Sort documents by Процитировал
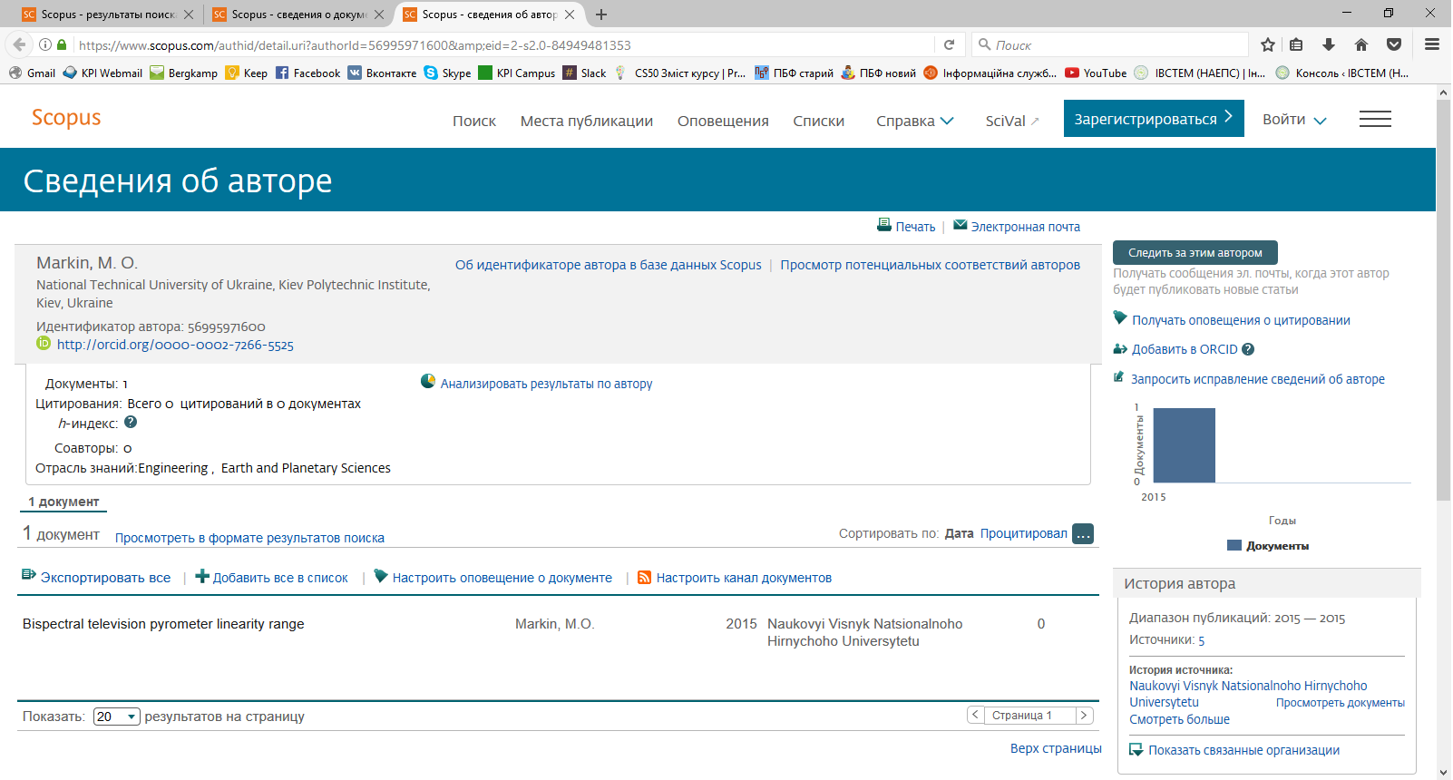 pos(1023,533)
